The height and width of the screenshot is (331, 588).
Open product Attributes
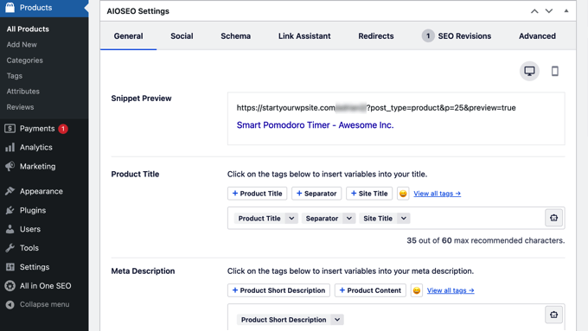[22, 92]
